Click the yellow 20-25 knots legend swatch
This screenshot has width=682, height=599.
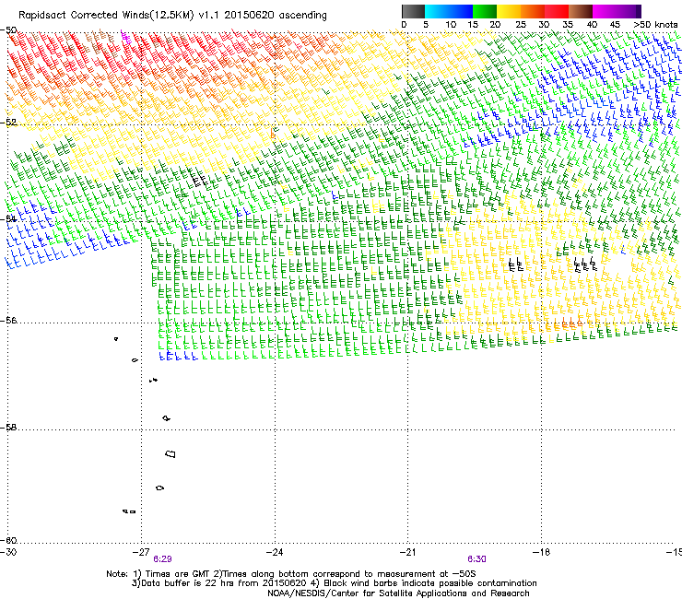click(x=509, y=11)
